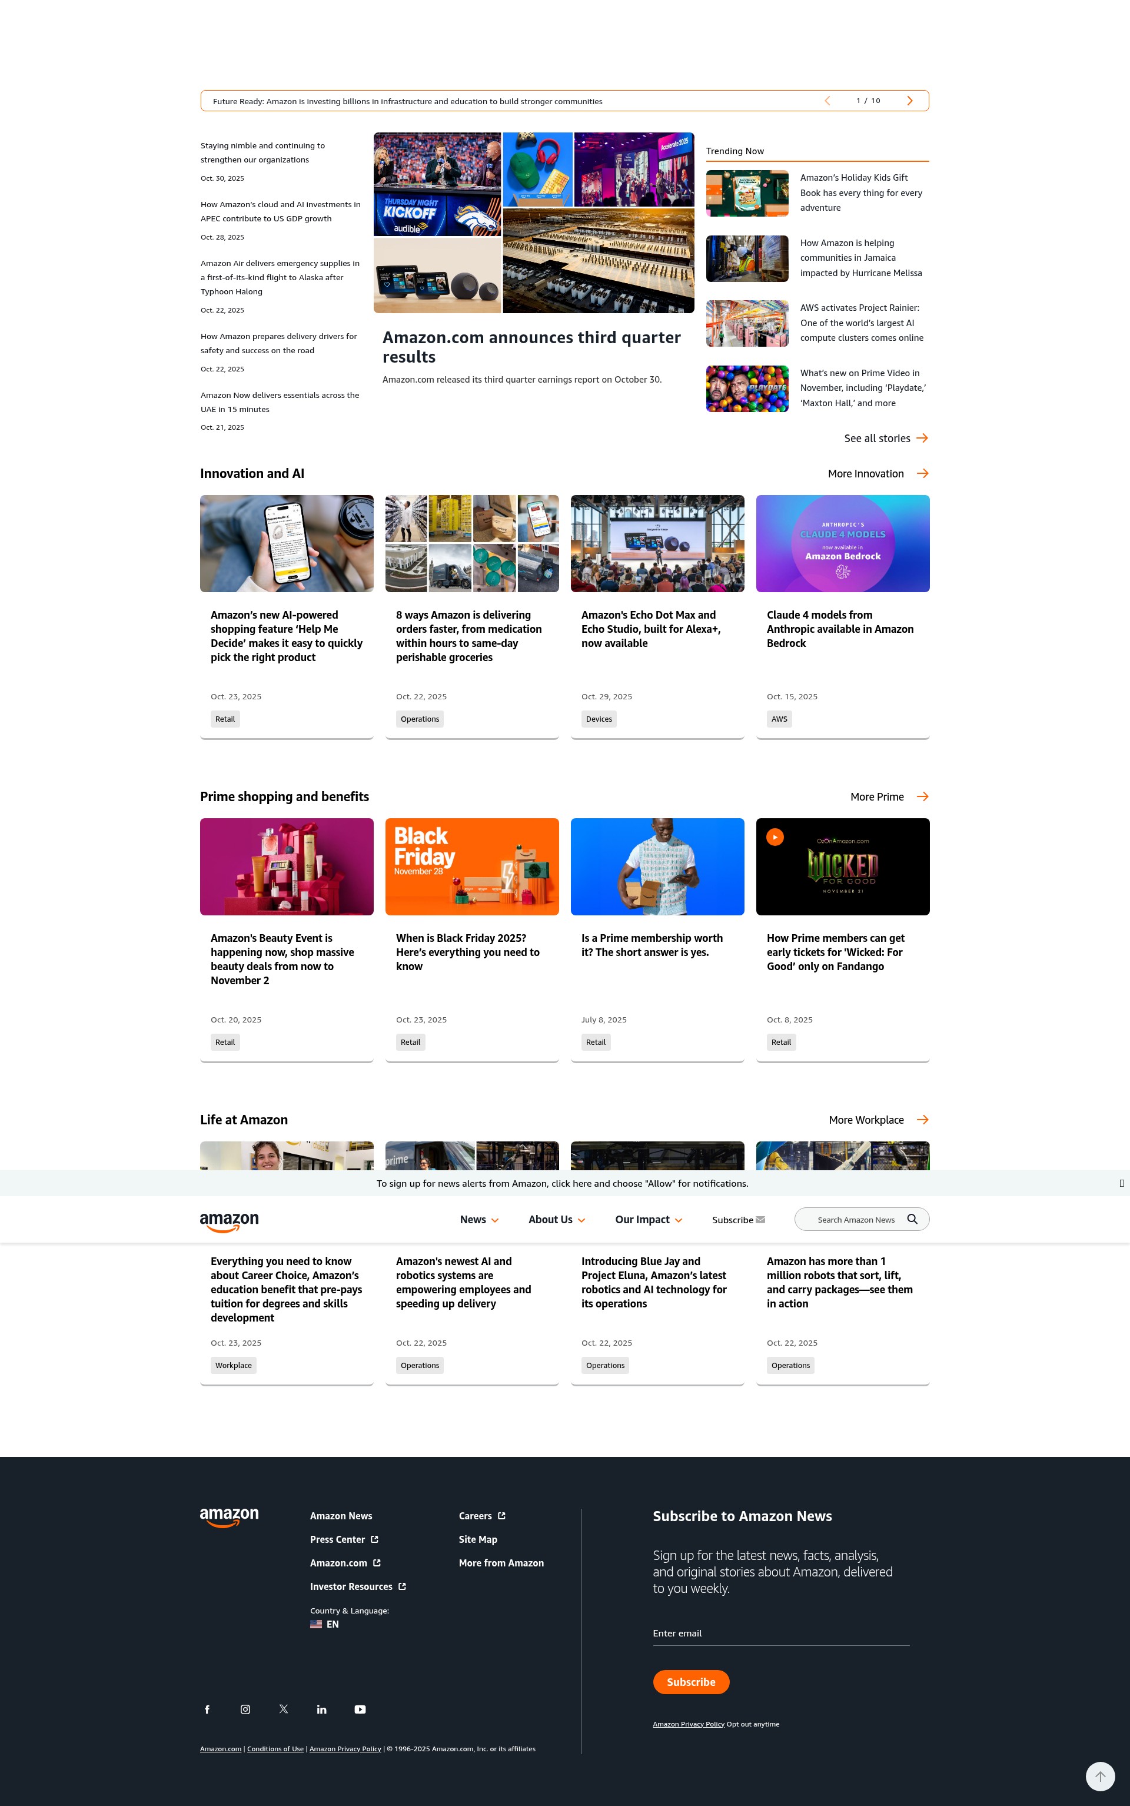Go to previous headline in news ticker
Viewport: 1130px width, 1806px height.
pos(827,101)
